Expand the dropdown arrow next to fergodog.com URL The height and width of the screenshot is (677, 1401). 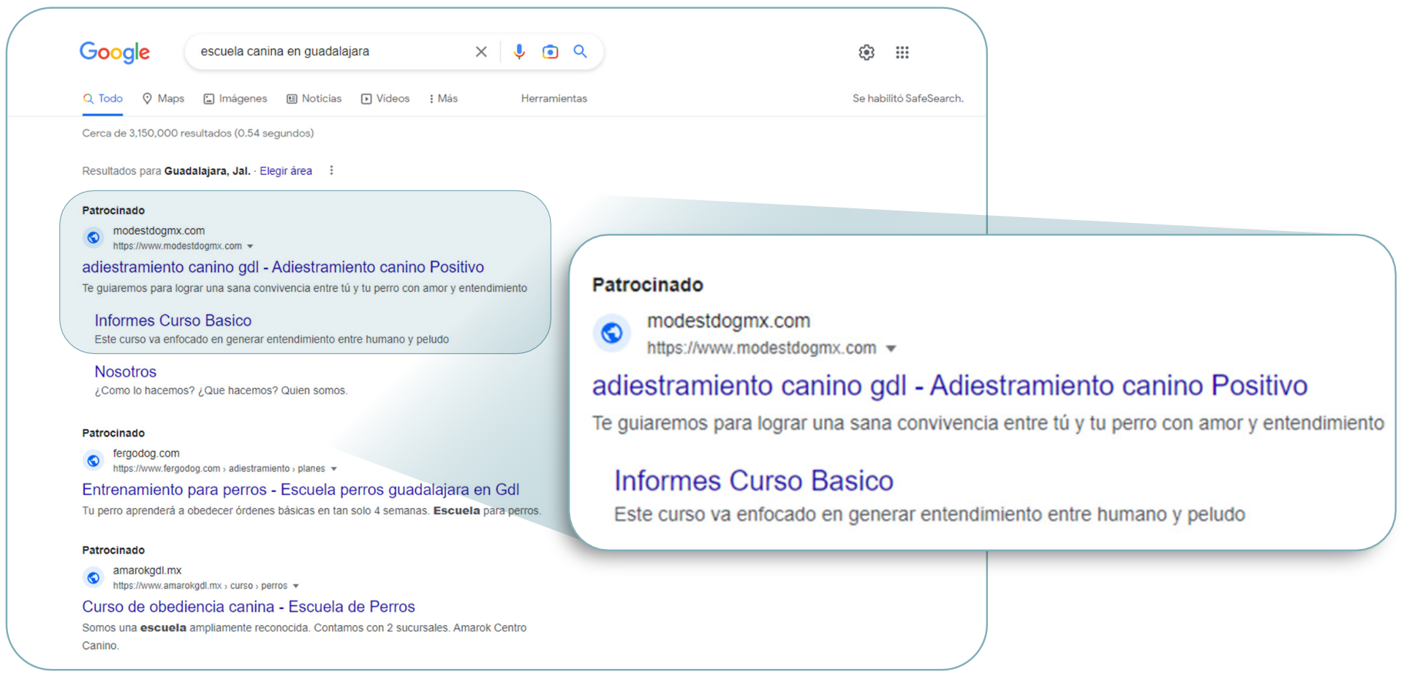point(334,469)
